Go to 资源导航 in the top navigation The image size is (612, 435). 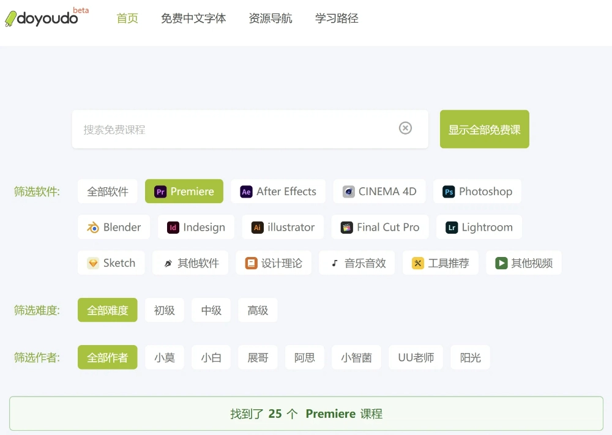[270, 18]
